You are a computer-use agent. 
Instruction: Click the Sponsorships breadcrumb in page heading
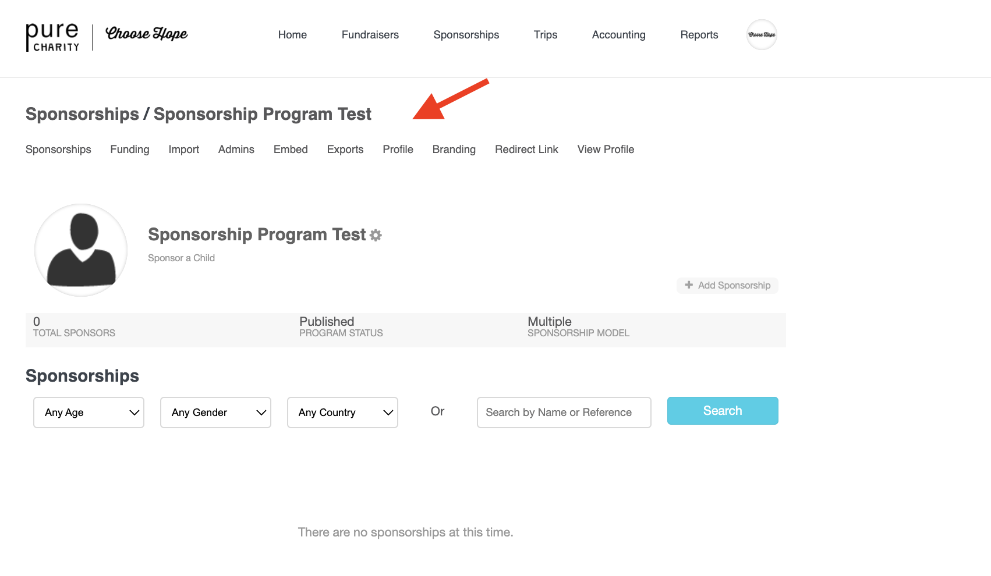point(82,114)
